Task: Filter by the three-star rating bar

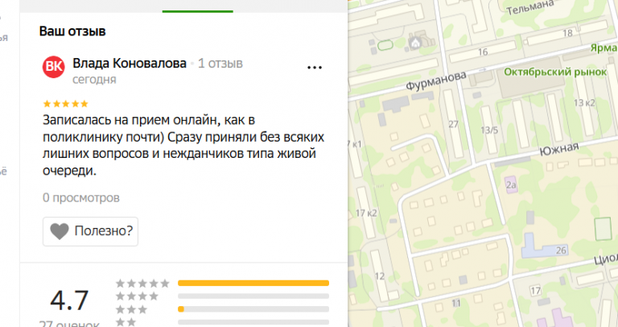Action: click(x=253, y=308)
